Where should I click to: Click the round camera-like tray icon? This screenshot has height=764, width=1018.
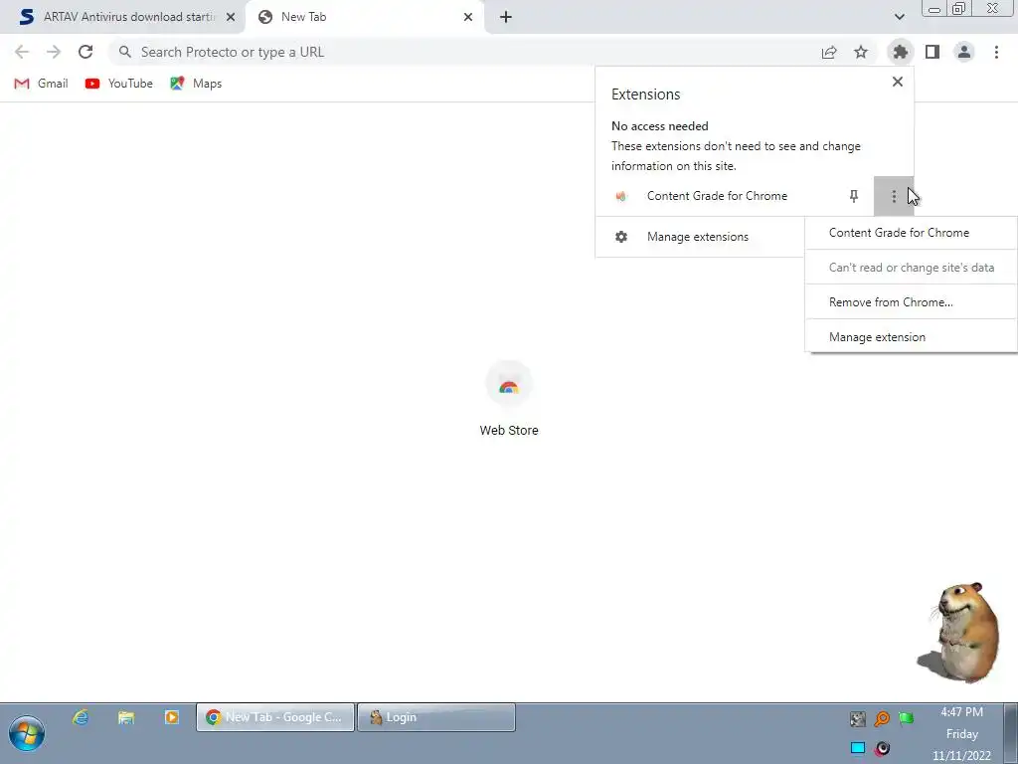[x=882, y=748]
